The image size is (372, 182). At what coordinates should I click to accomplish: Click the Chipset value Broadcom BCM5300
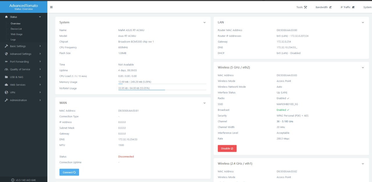click(x=136, y=42)
